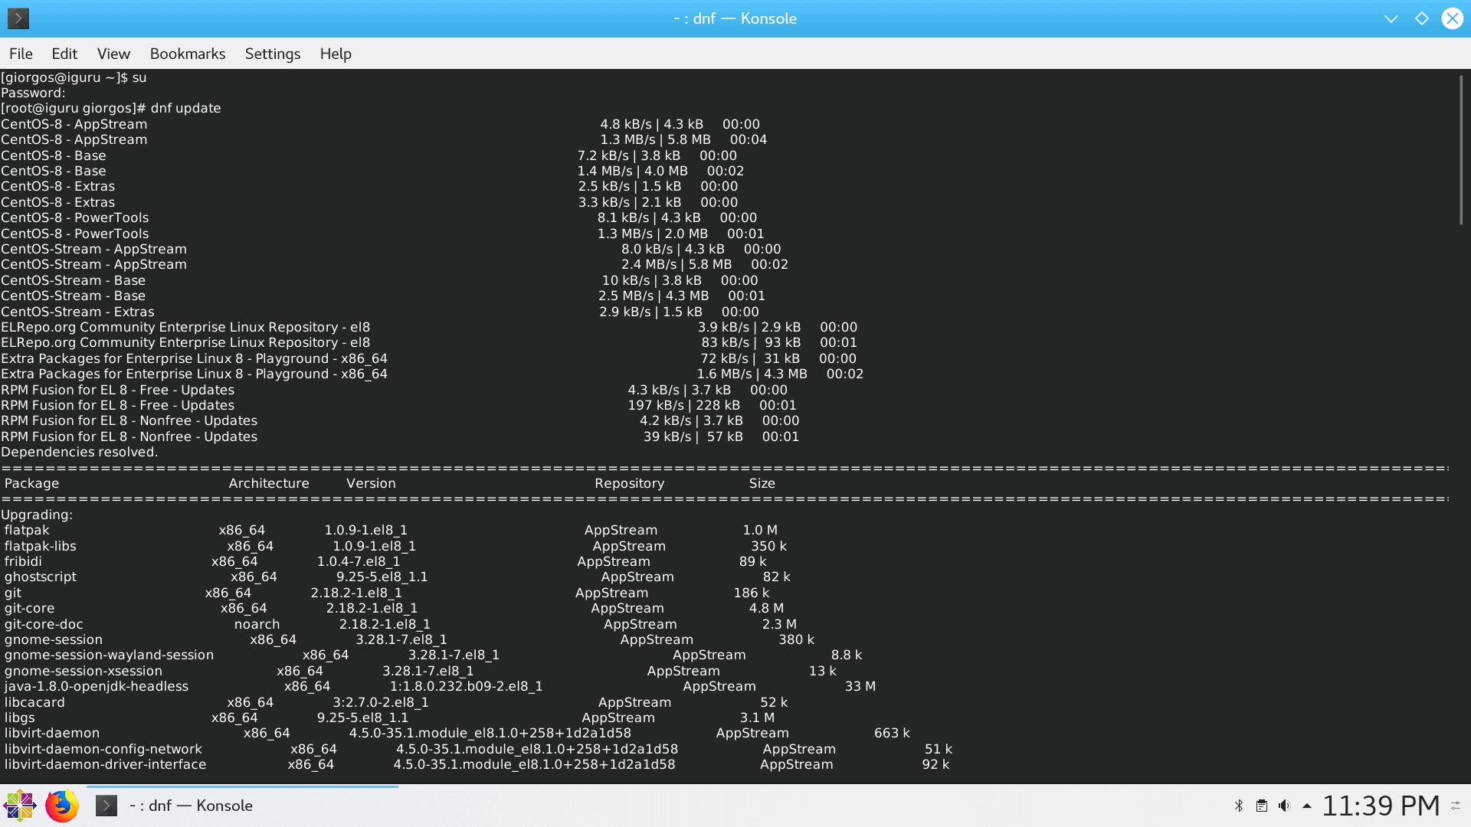
Task: Expand the hidden system tray icons arrow
Action: tap(1307, 806)
